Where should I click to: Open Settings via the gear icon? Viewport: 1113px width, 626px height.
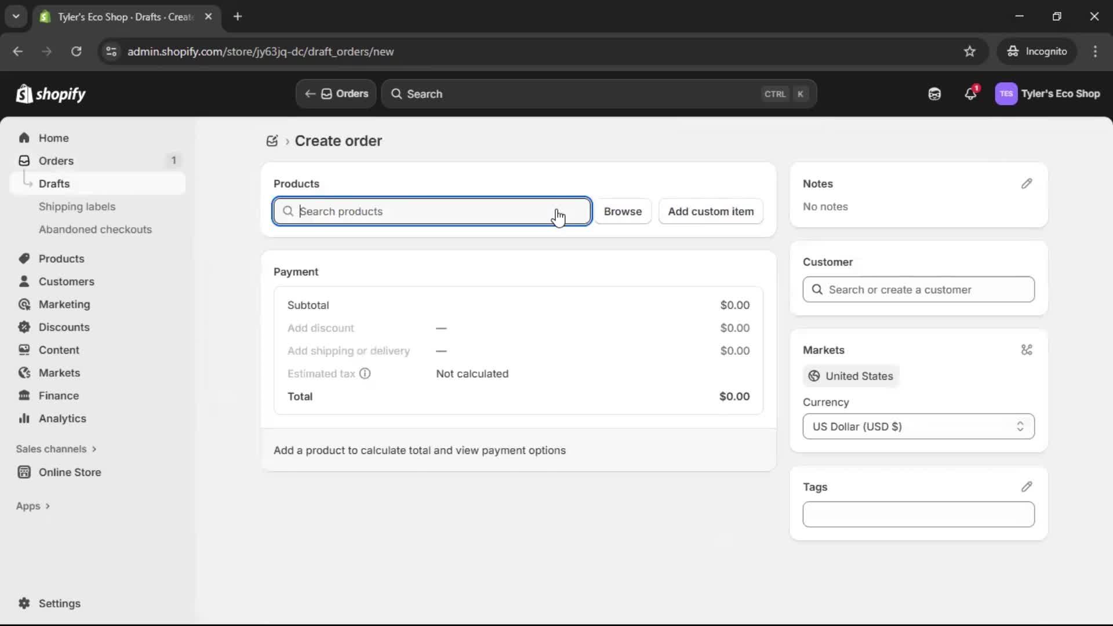tap(58, 603)
